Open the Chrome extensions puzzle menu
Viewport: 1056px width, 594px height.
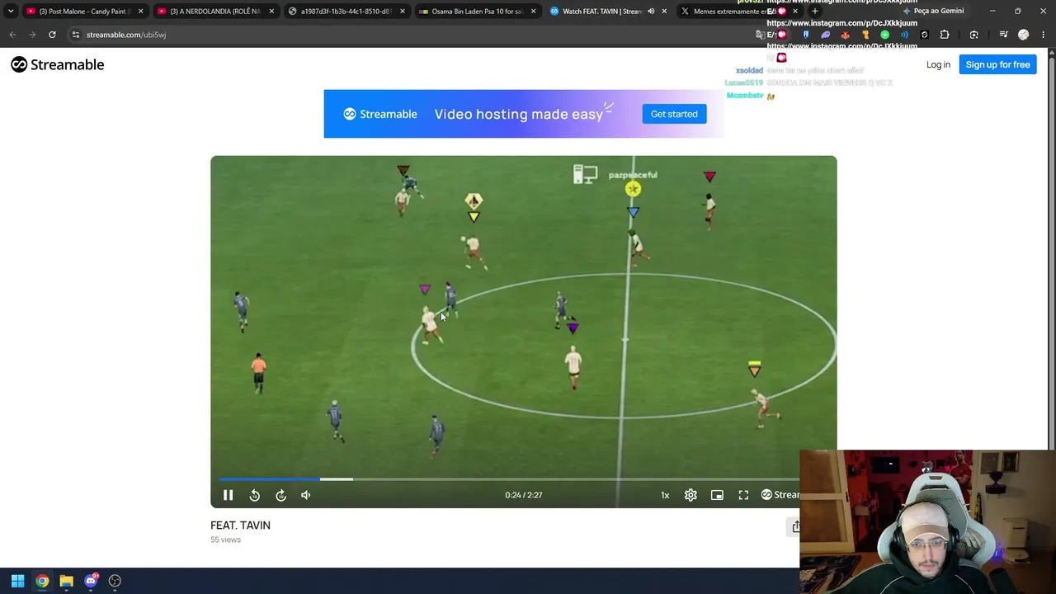[945, 35]
